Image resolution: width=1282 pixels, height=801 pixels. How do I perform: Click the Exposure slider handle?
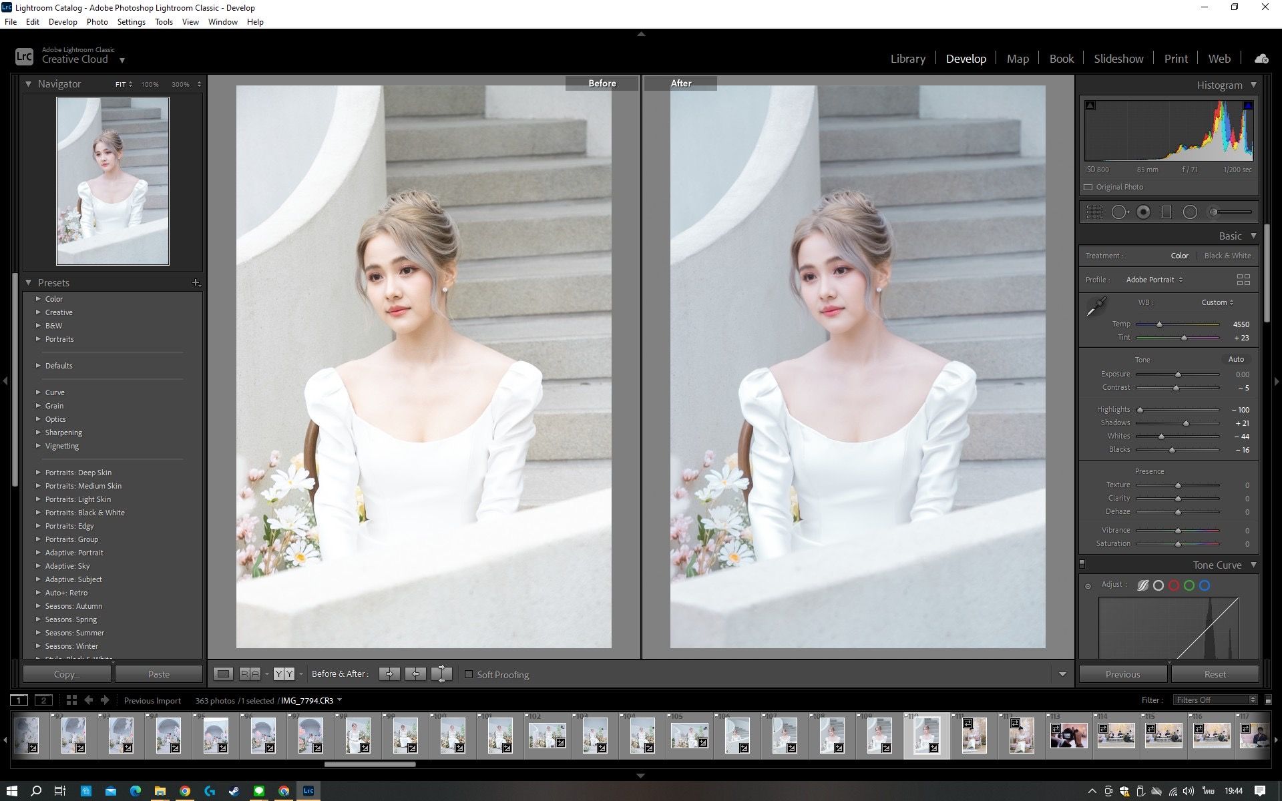point(1178,374)
